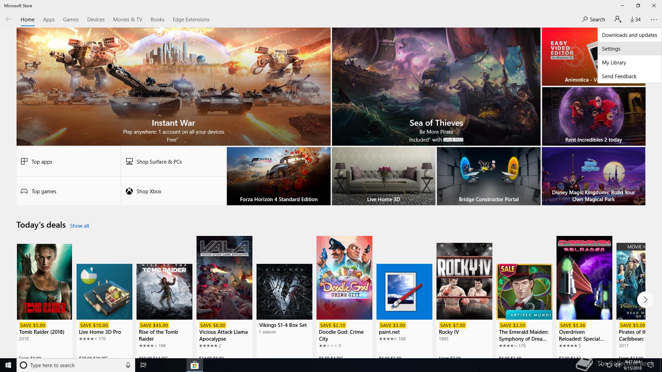
Task: Click SAVE $10.00 badge on Live Home 3D Pro
Action: pos(94,325)
